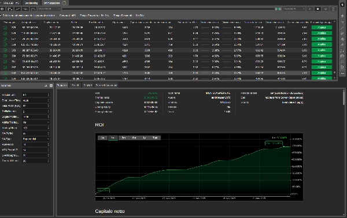Click the results table scroll-up arrow
Image resolution: width=347 pixels, height=218 pixels.
point(334,21)
